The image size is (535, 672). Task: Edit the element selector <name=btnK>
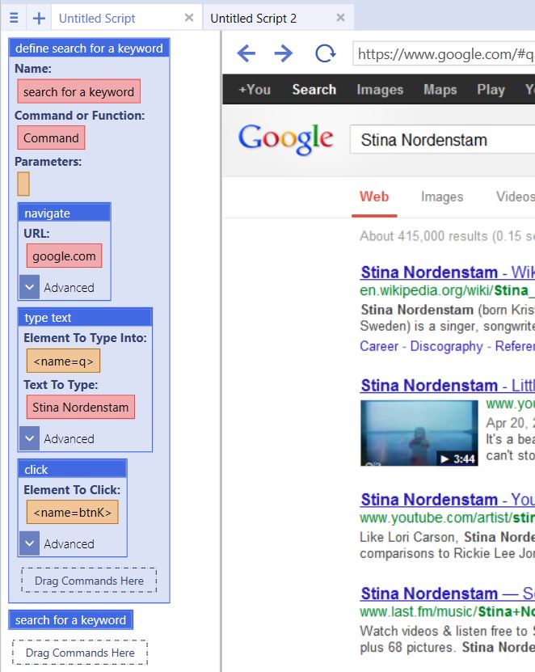pos(73,512)
